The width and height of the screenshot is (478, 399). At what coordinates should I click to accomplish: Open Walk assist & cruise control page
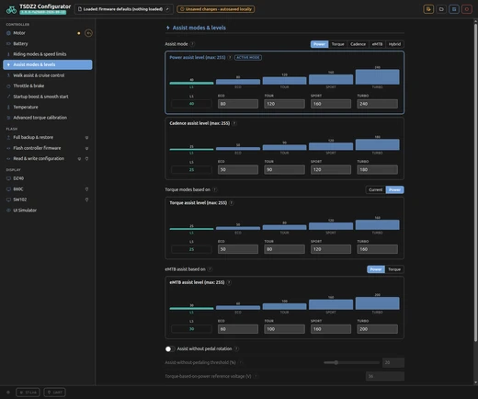click(x=48, y=75)
